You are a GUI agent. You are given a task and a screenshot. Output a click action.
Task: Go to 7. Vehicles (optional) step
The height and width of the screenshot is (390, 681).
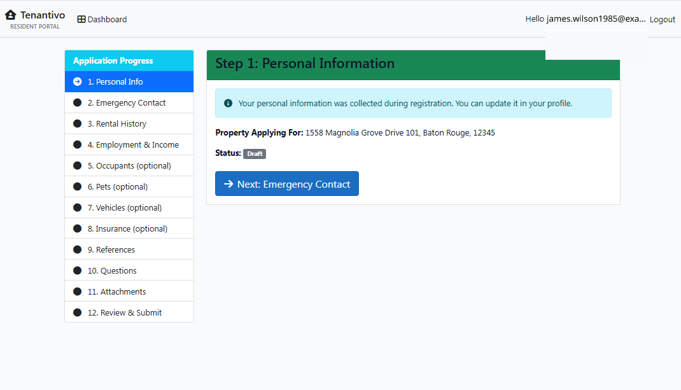129,207
